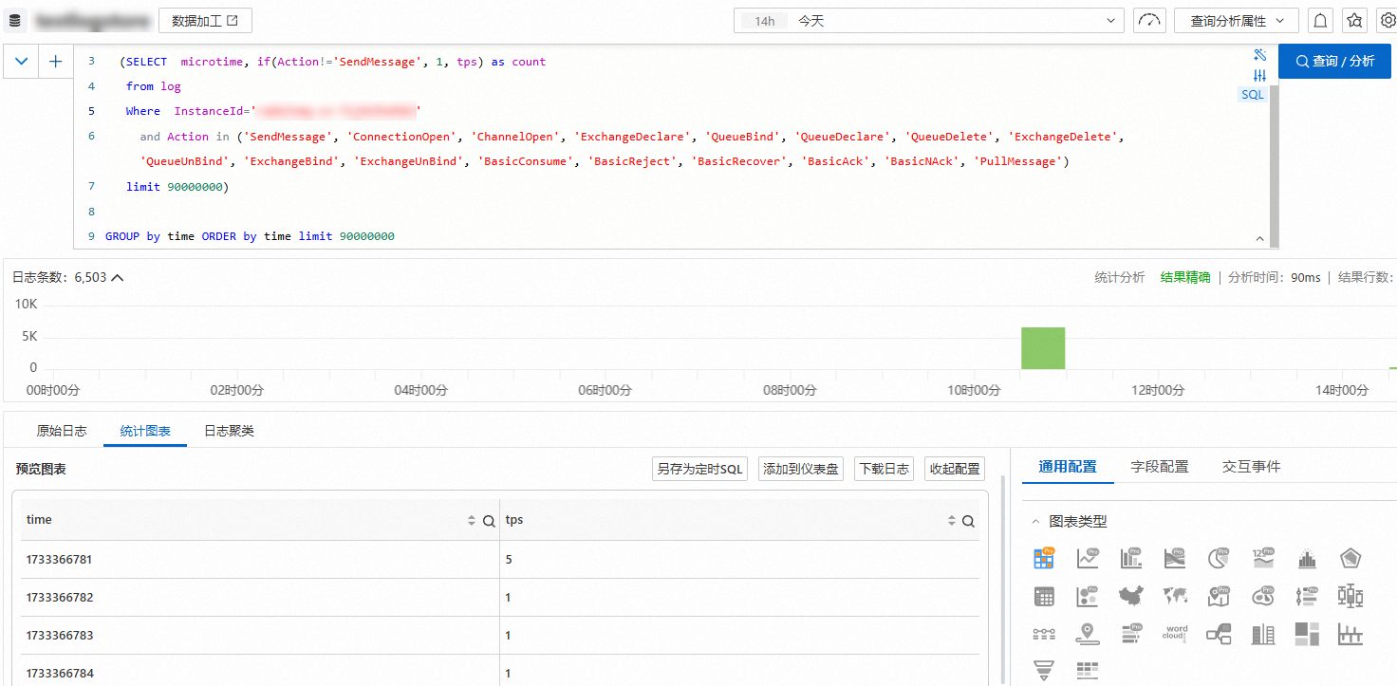Viewport: 1397px width, 686px height.
Task: Choose the funnel chart type icon
Action: pyautogui.click(x=1044, y=671)
